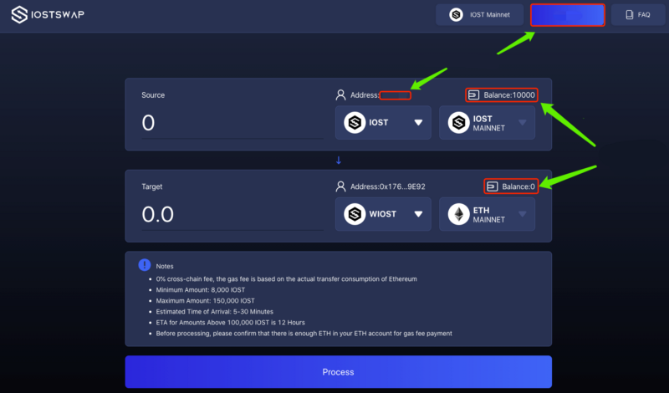Viewport: 669px width, 393px height.
Task: Click the Target amount input field
Action: (232, 215)
